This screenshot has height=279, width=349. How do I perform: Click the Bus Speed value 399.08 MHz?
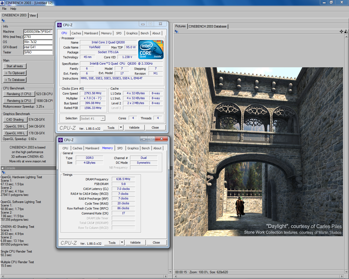(x=93, y=103)
